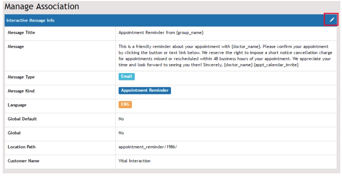The image size is (342, 181).
Task: Select the message title value text
Action: pyautogui.click(x=161, y=33)
